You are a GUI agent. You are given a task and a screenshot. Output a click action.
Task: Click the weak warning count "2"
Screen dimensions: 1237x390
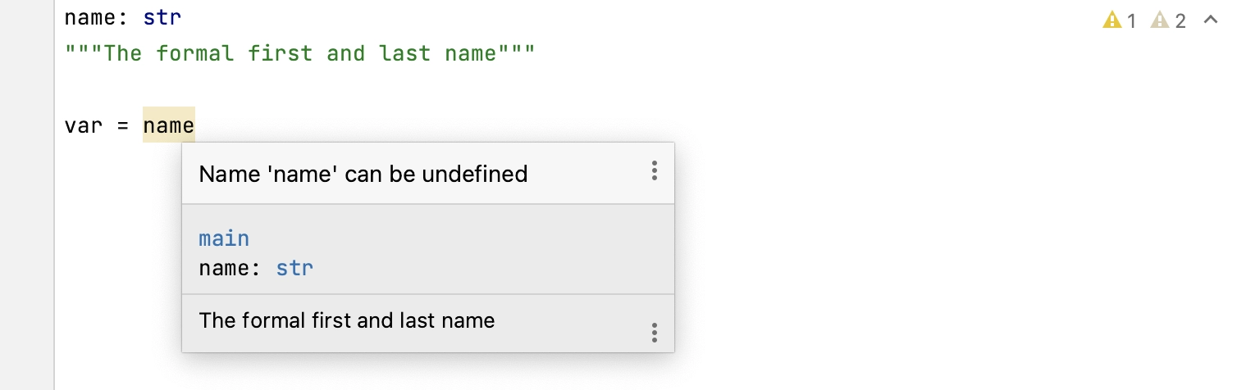[x=1180, y=21]
